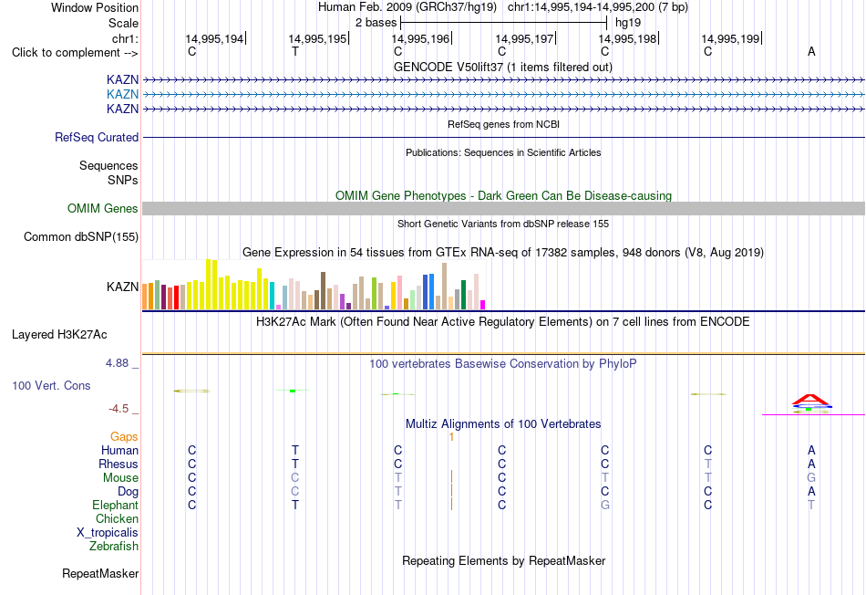Image resolution: width=866 pixels, height=595 pixels.
Task: Click the magenta bar ending the GTEx chart
Action: coord(483,305)
